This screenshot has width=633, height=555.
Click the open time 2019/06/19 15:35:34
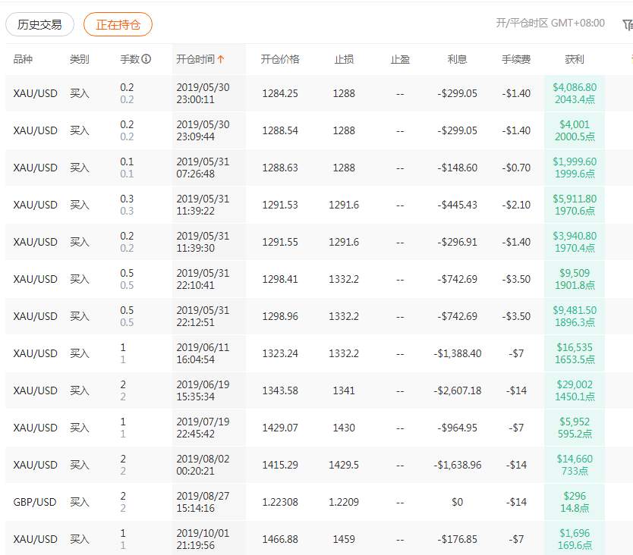coord(203,390)
